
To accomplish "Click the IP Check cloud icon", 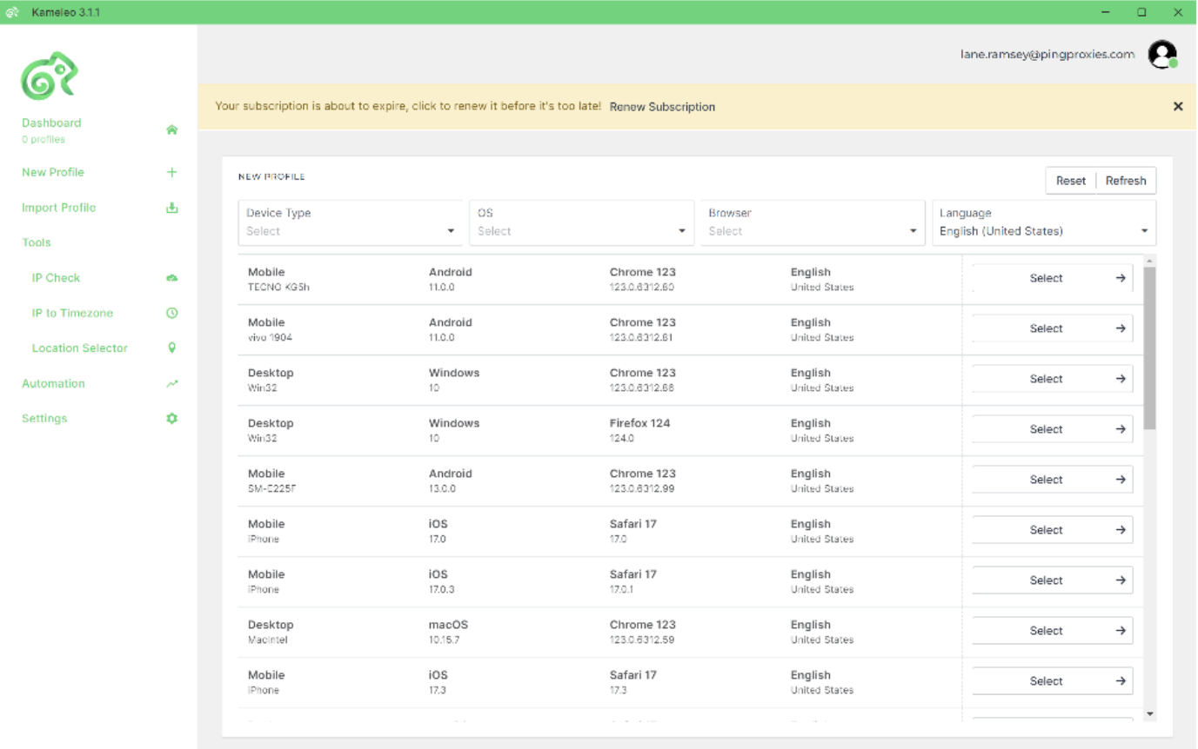I will (172, 278).
